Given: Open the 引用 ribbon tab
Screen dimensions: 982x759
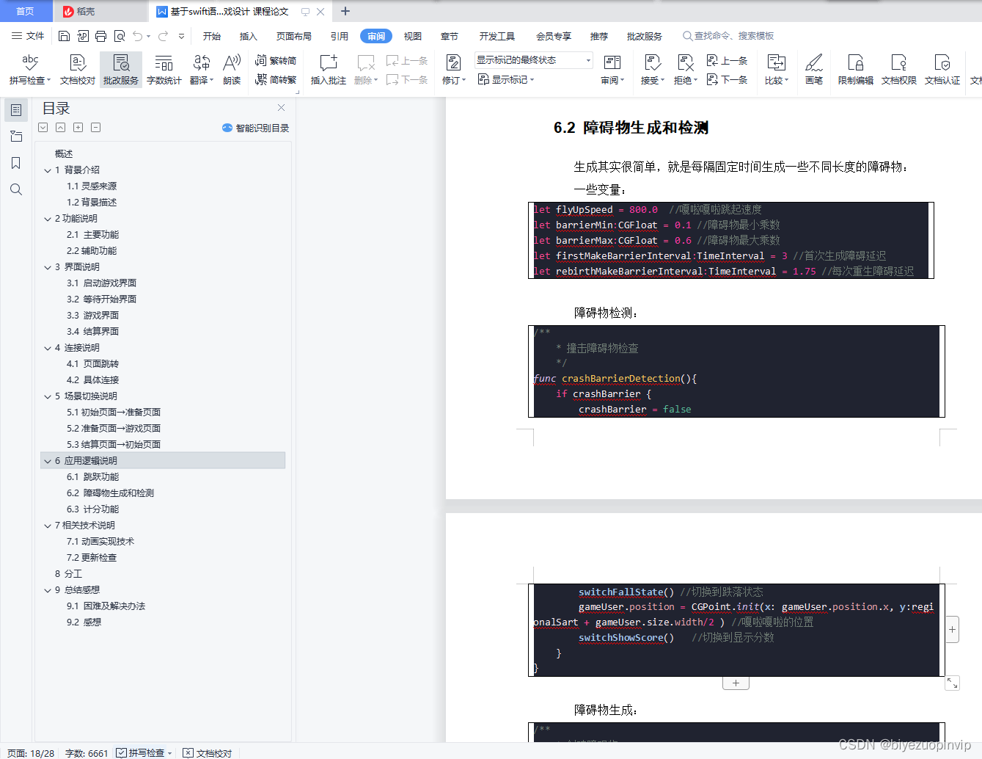Looking at the screenshot, I should tap(340, 36).
